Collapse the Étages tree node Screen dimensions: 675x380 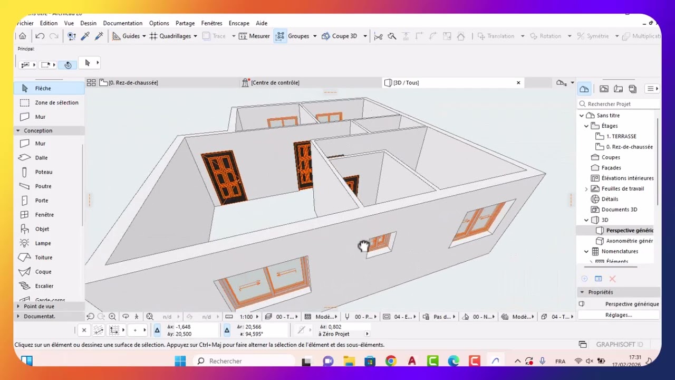tap(586, 126)
